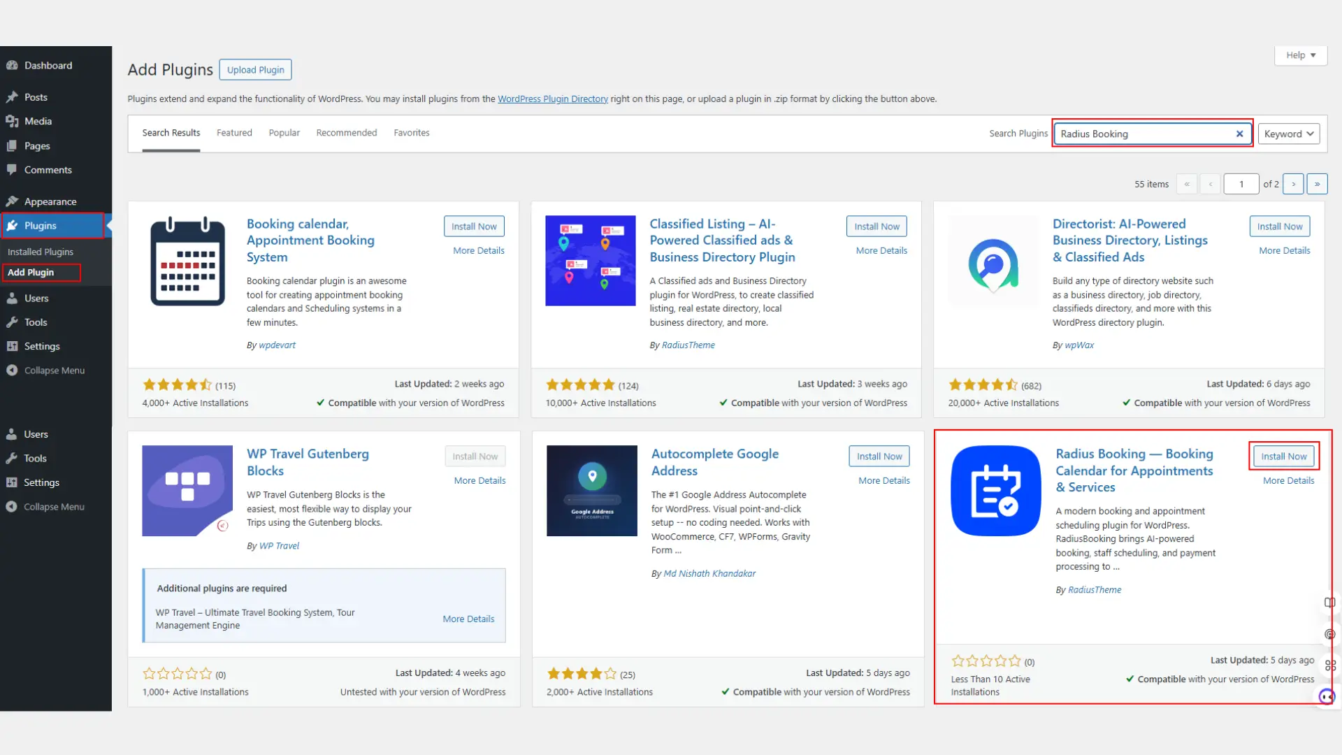Viewport: 1342px width, 755px height.
Task: Open the Add Plugin submenu item
Action: 31,272
